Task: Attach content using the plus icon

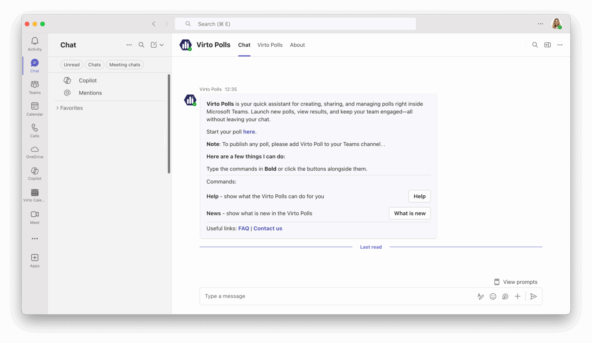Action: (x=518, y=296)
